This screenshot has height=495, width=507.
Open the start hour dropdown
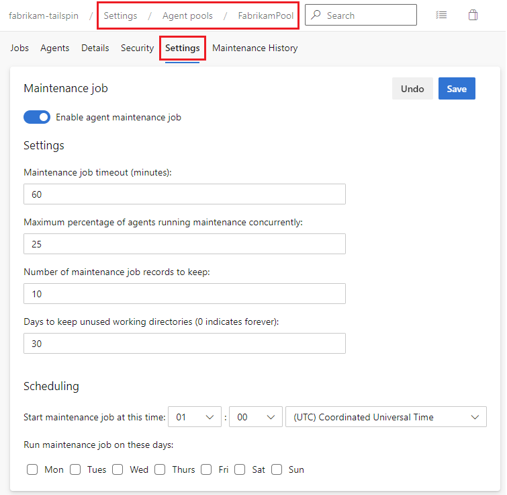(x=195, y=417)
